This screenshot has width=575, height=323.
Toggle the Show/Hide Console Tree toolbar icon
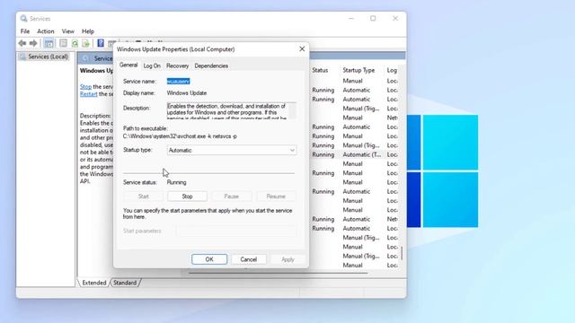pyautogui.click(x=49, y=43)
